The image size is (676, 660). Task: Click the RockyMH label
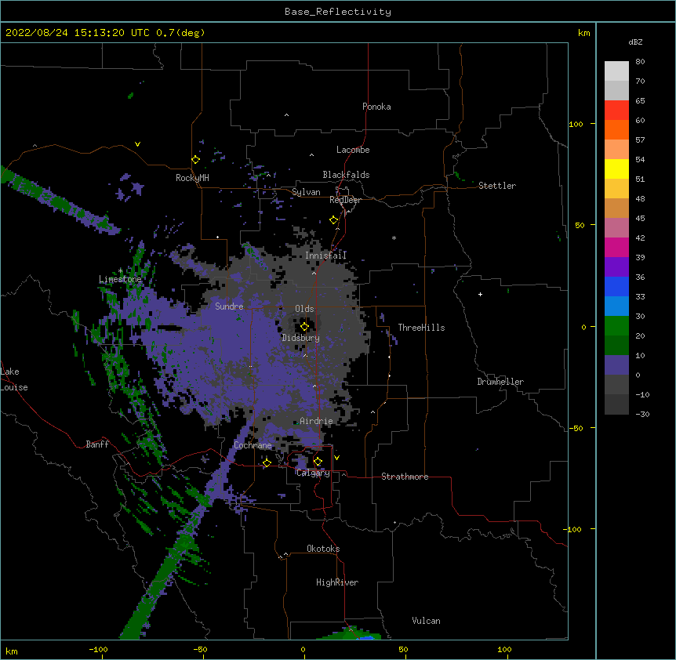[192, 178]
